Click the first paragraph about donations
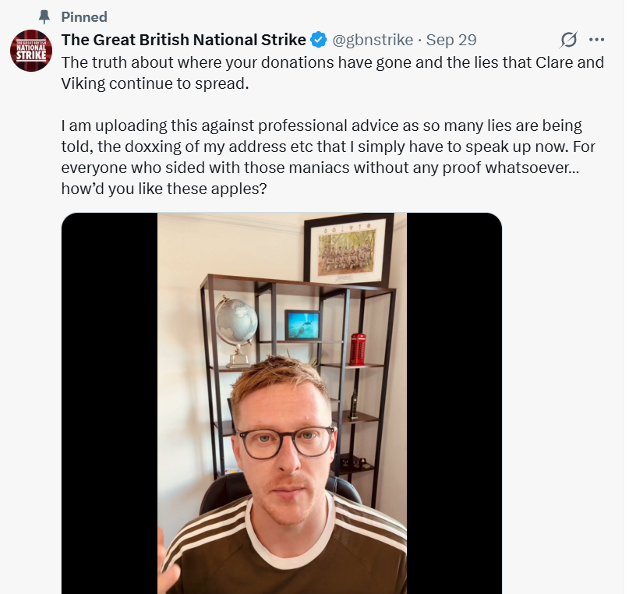629x594 pixels. (x=332, y=72)
